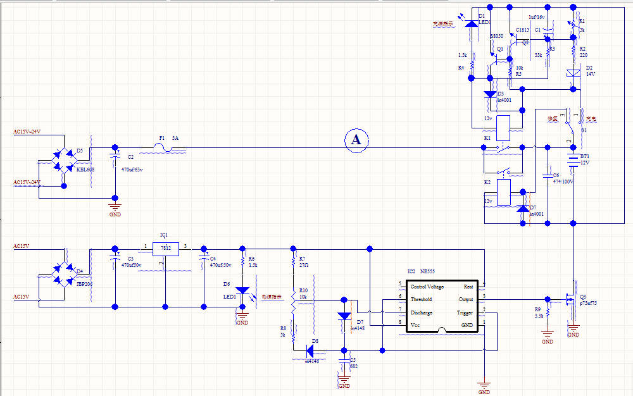The width and height of the screenshot is (633, 396).
Task: Click the Q3 p75nf75 MOSFET symbol
Action: click(571, 299)
